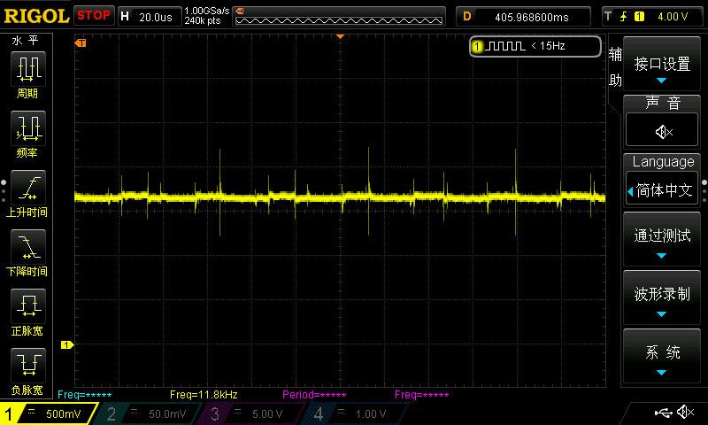Click the Freq=11.8kHz measurement result
Screen dimensions: 708x425
tap(204, 395)
